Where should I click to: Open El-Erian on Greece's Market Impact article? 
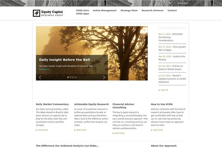point(171,68)
